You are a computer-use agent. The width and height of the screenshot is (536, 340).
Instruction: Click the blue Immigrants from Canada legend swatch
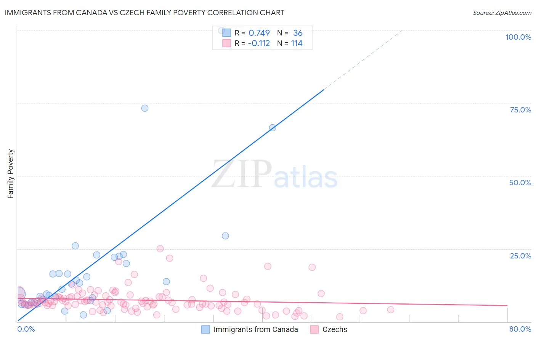(x=205, y=329)
